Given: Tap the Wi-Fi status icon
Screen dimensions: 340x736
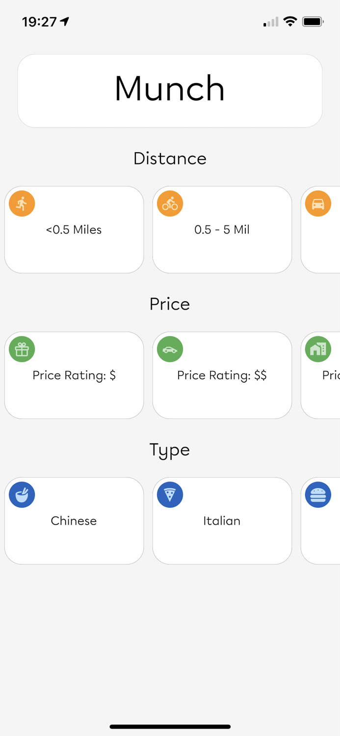Looking at the screenshot, I should click(290, 22).
